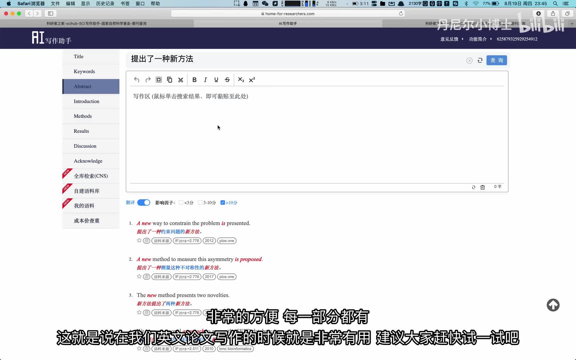
Task: Open the Introduction section in sidebar
Action: click(87, 101)
